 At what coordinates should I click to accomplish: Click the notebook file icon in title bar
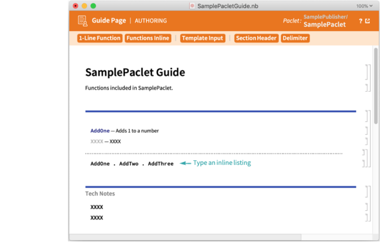point(192,6)
